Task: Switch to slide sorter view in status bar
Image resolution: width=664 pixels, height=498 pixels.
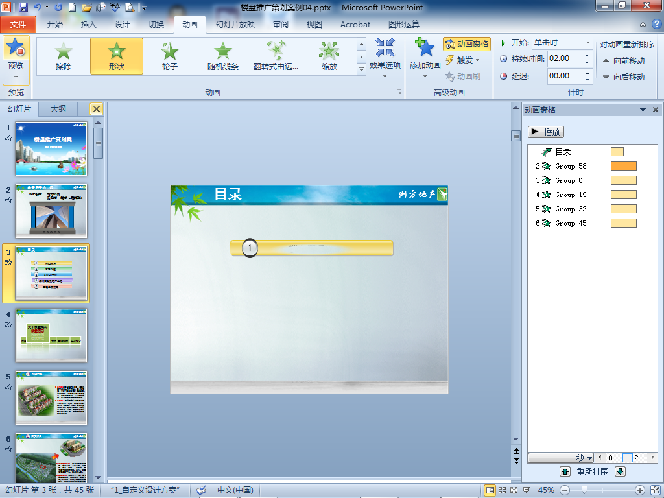Action: coord(503,490)
